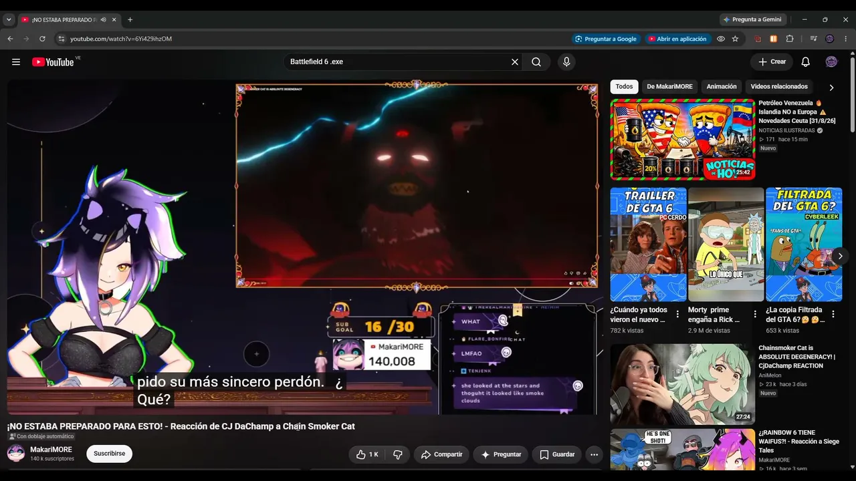This screenshot has height=481, width=856.
Task: Open options for La copia Filtrada short
Action: 833,314
